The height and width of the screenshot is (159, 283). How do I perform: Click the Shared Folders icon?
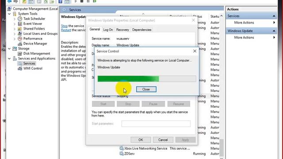20,29
